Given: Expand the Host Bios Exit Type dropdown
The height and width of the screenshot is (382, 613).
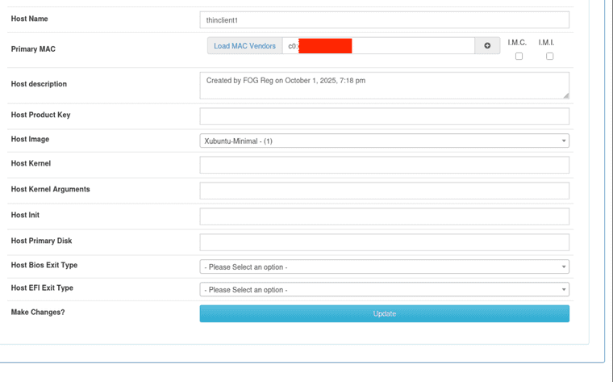Looking at the screenshot, I should (384, 267).
